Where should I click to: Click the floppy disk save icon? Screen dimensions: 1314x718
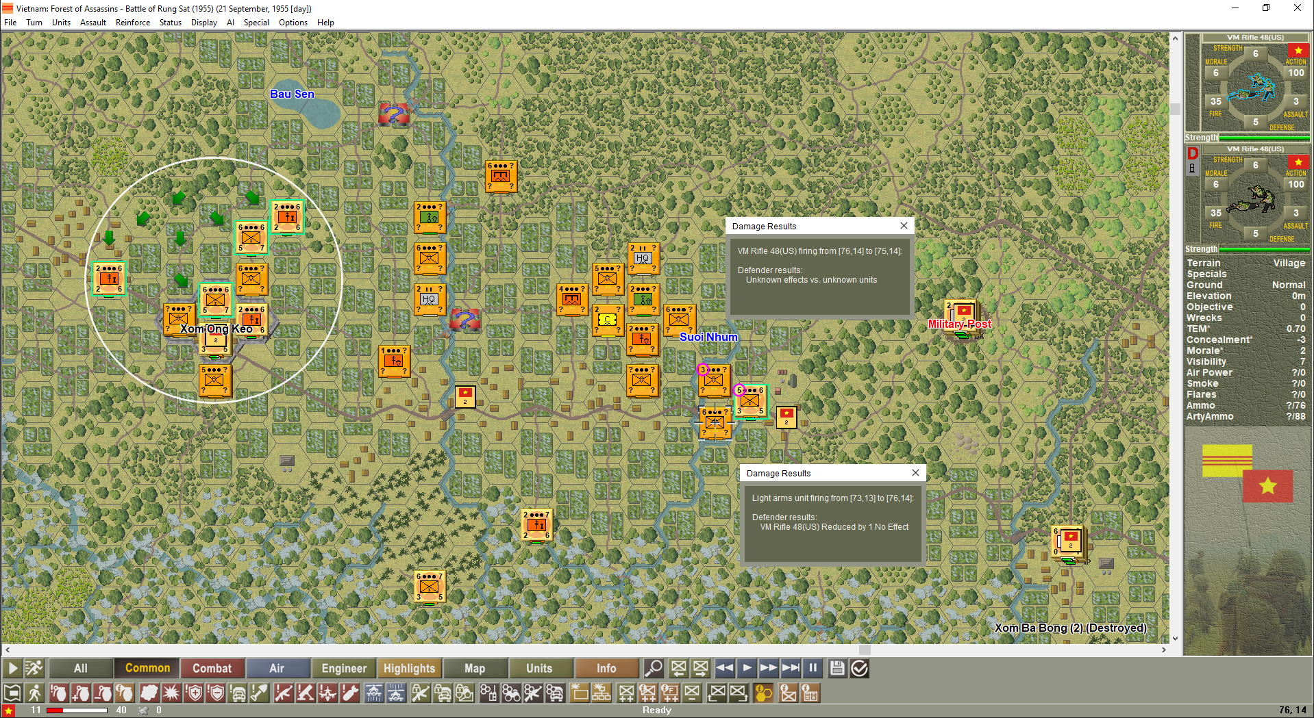click(x=836, y=668)
